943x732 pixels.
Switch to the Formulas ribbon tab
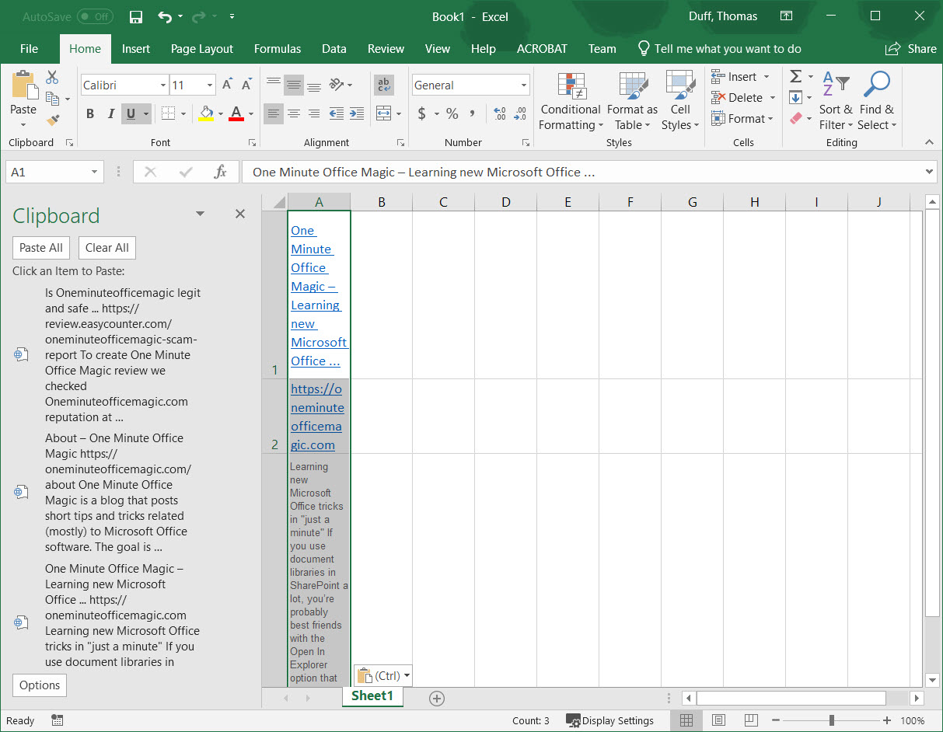point(278,48)
